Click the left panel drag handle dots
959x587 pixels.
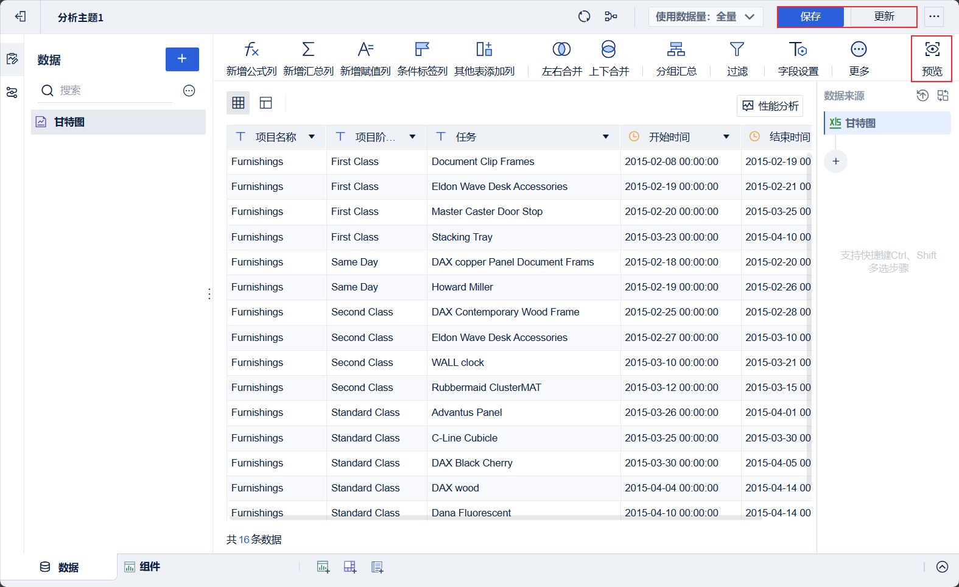click(209, 294)
